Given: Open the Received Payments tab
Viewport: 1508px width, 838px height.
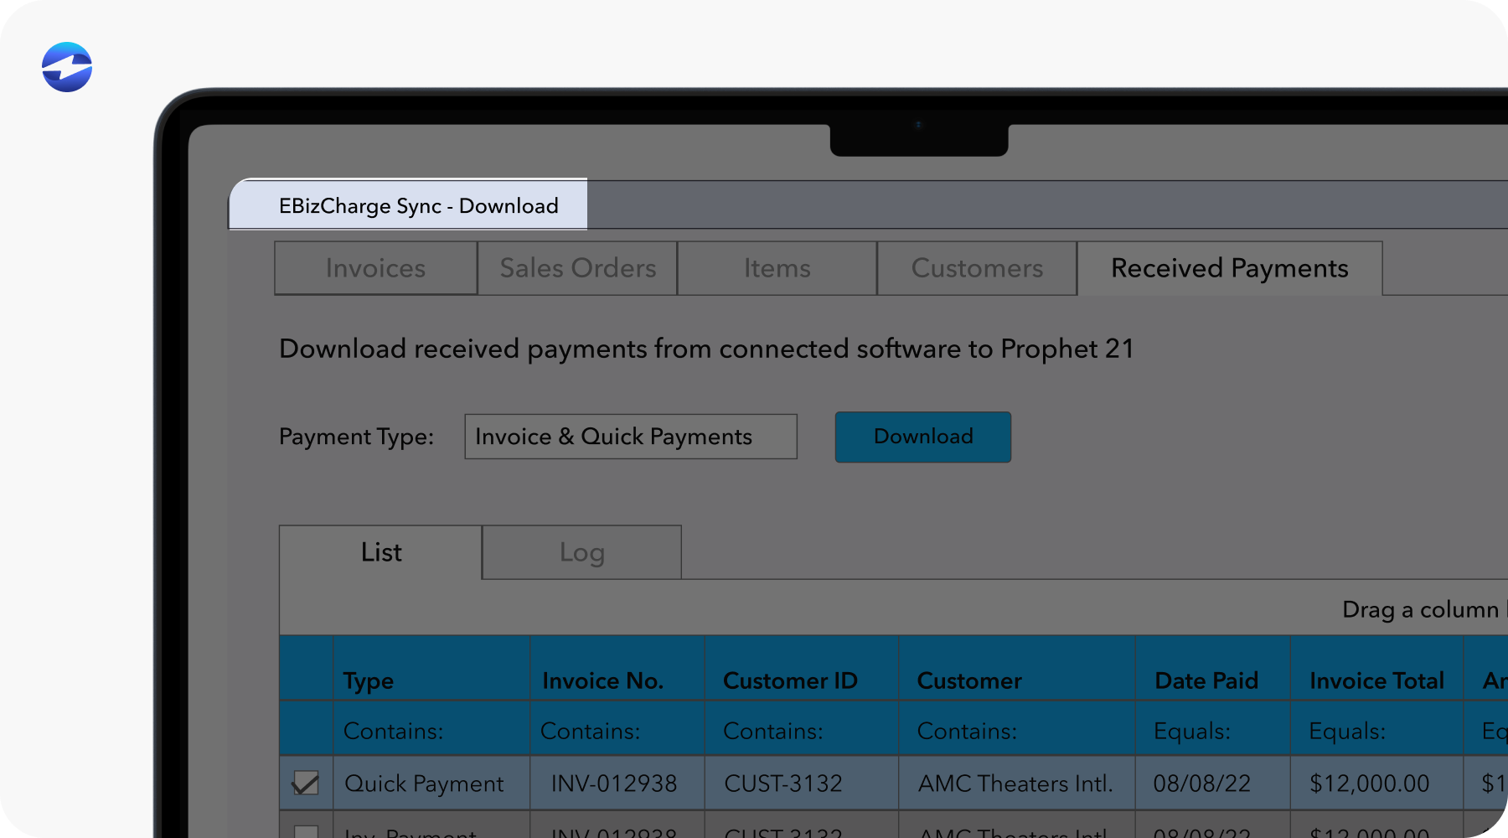Looking at the screenshot, I should tap(1229, 268).
